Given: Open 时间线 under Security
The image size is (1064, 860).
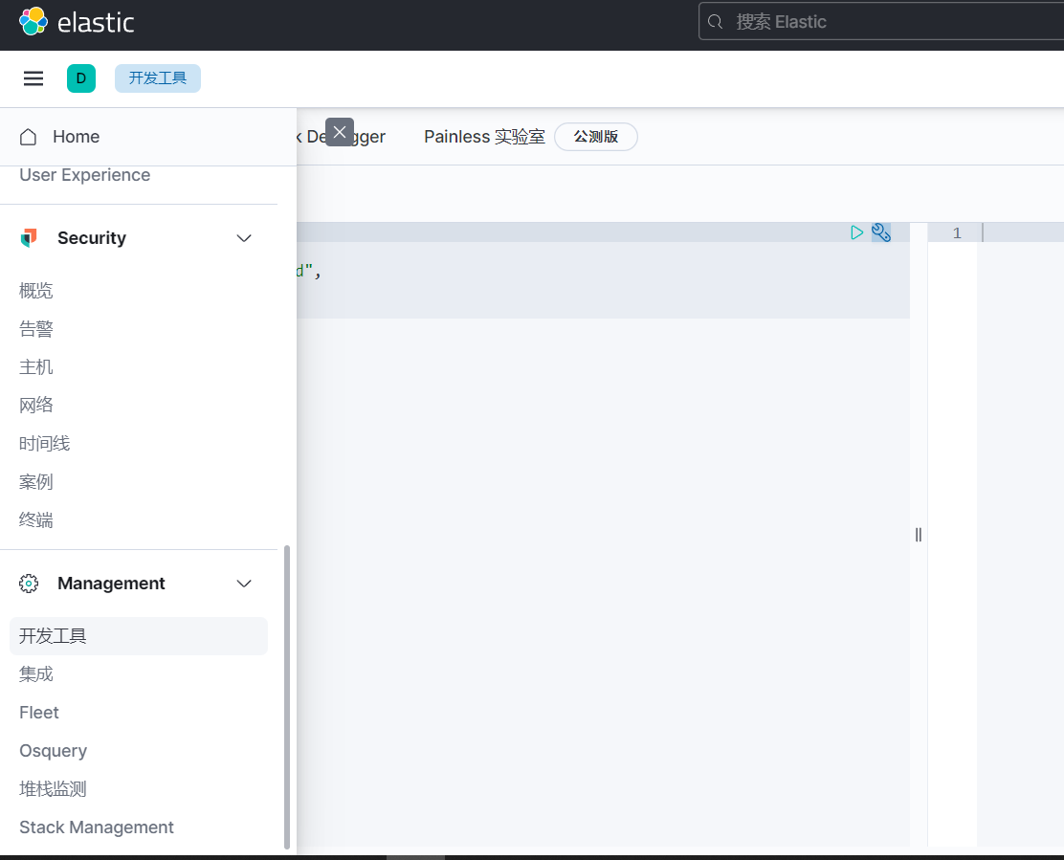Looking at the screenshot, I should (x=44, y=444).
